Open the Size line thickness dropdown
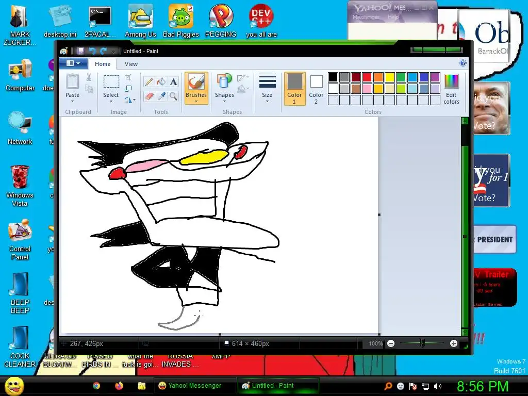Screen dimensions: 528x396 [267, 88]
